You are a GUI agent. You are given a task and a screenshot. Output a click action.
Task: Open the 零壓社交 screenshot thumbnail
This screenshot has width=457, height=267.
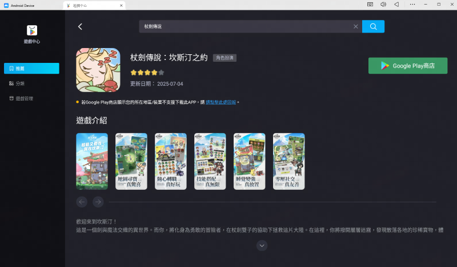point(288,161)
